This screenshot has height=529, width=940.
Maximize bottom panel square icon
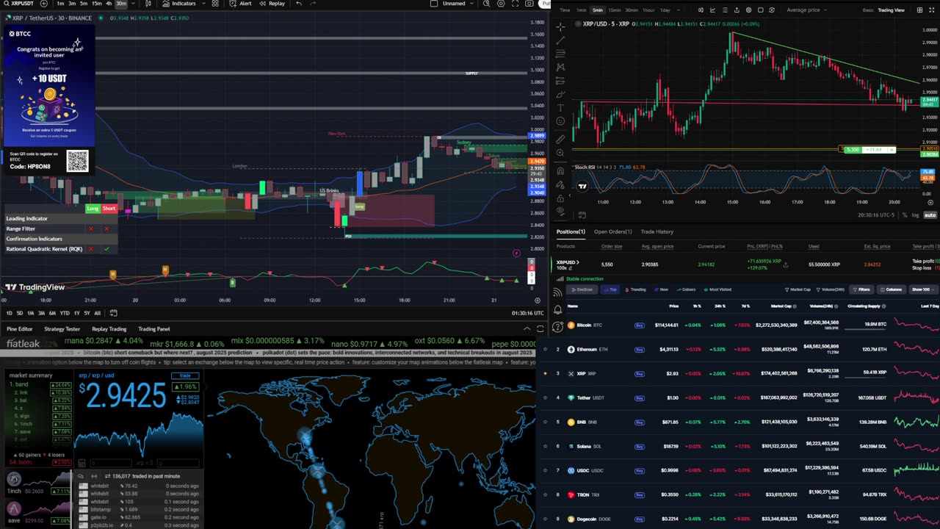tap(540, 328)
